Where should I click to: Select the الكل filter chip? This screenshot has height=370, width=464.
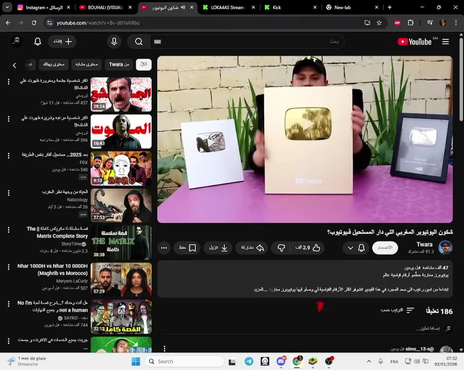(144, 65)
